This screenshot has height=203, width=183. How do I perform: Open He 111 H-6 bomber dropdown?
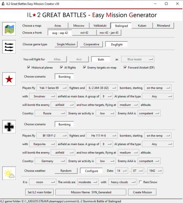click(x=102, y=136)
